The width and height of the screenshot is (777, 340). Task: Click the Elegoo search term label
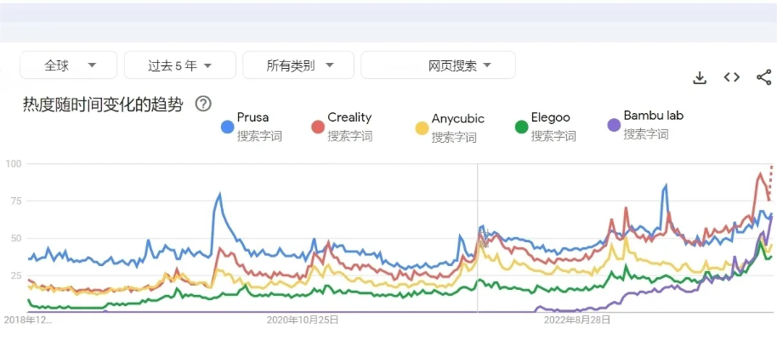[x=550, y=117]
